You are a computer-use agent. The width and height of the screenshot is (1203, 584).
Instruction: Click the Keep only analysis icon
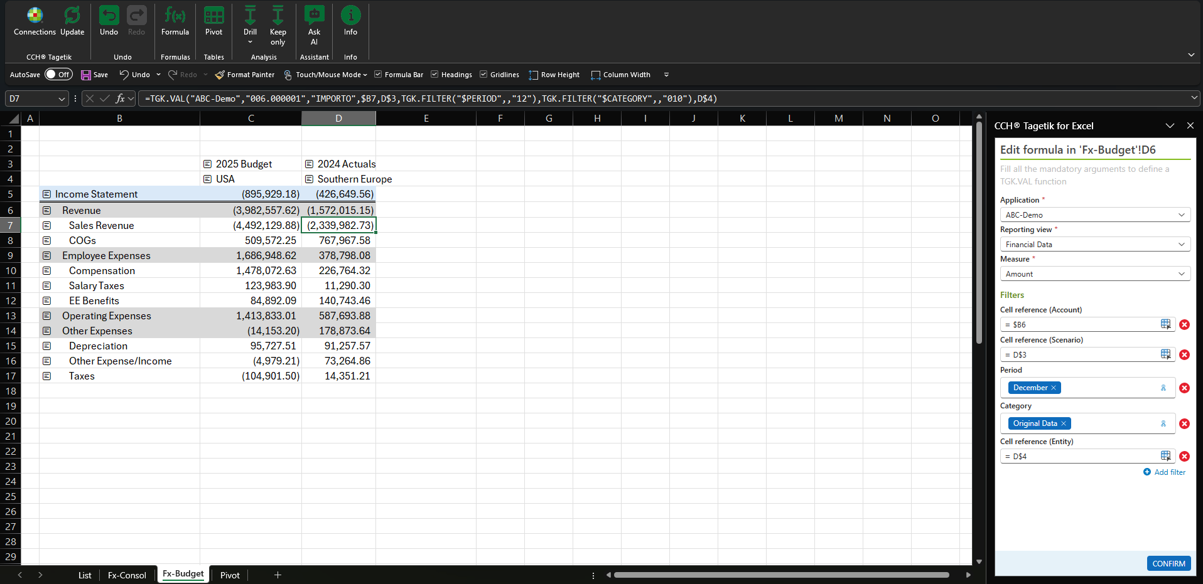point(278,16)
